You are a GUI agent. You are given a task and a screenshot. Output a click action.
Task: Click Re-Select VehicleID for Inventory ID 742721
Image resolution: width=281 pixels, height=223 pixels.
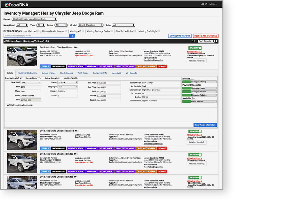197,61
